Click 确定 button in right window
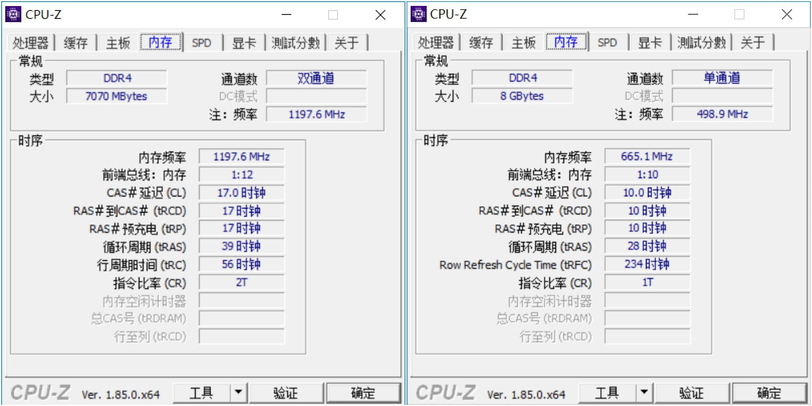812x406 pixels. 769,392
